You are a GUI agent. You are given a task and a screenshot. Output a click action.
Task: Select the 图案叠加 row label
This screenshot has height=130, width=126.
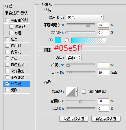tap(18, 77)
